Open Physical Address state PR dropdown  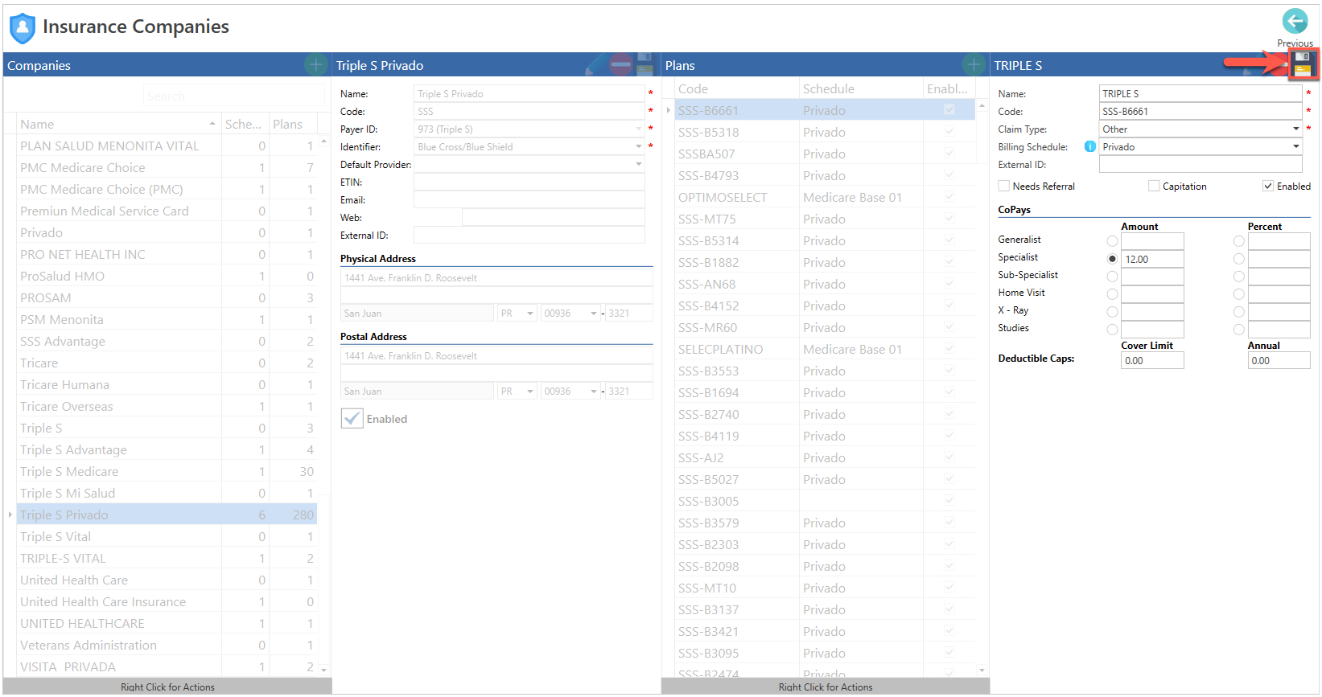(x=530, y=314)
